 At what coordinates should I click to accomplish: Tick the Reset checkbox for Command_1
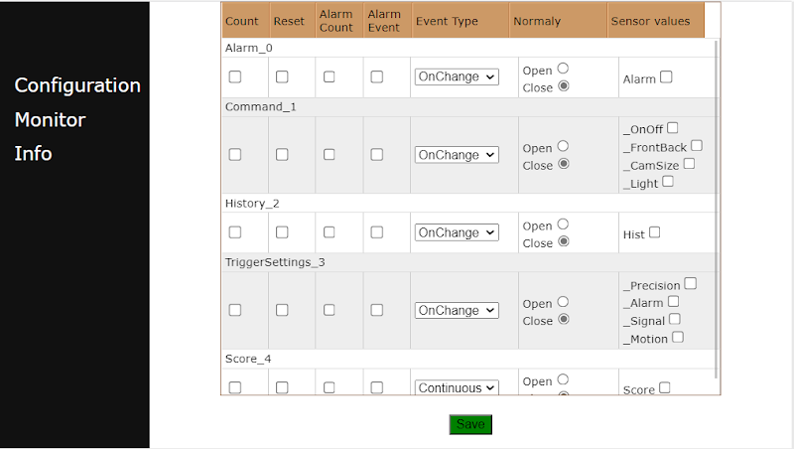[x=282, y=154]
